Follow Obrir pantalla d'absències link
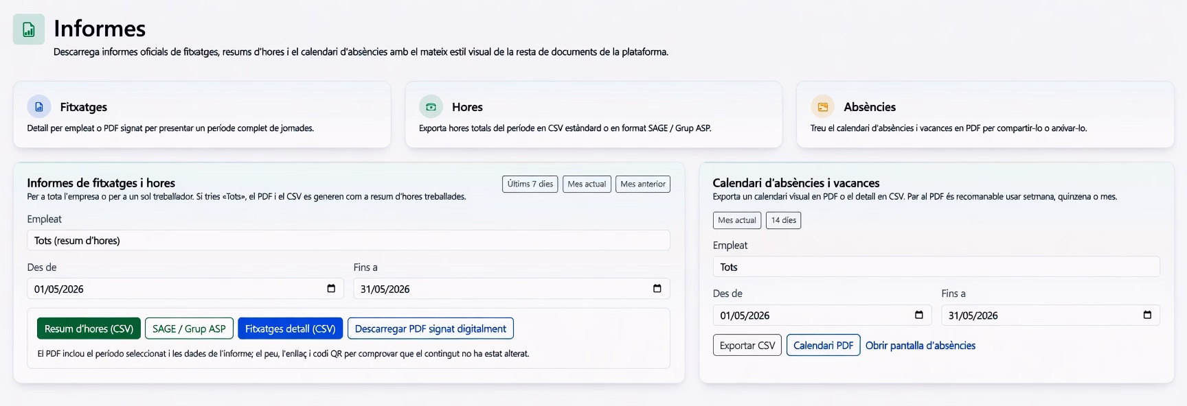 point(920,346)
